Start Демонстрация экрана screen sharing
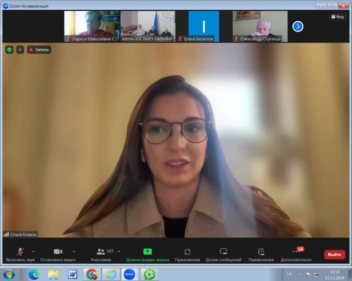The width and height of the screenshot is (352, 281). 147,254
